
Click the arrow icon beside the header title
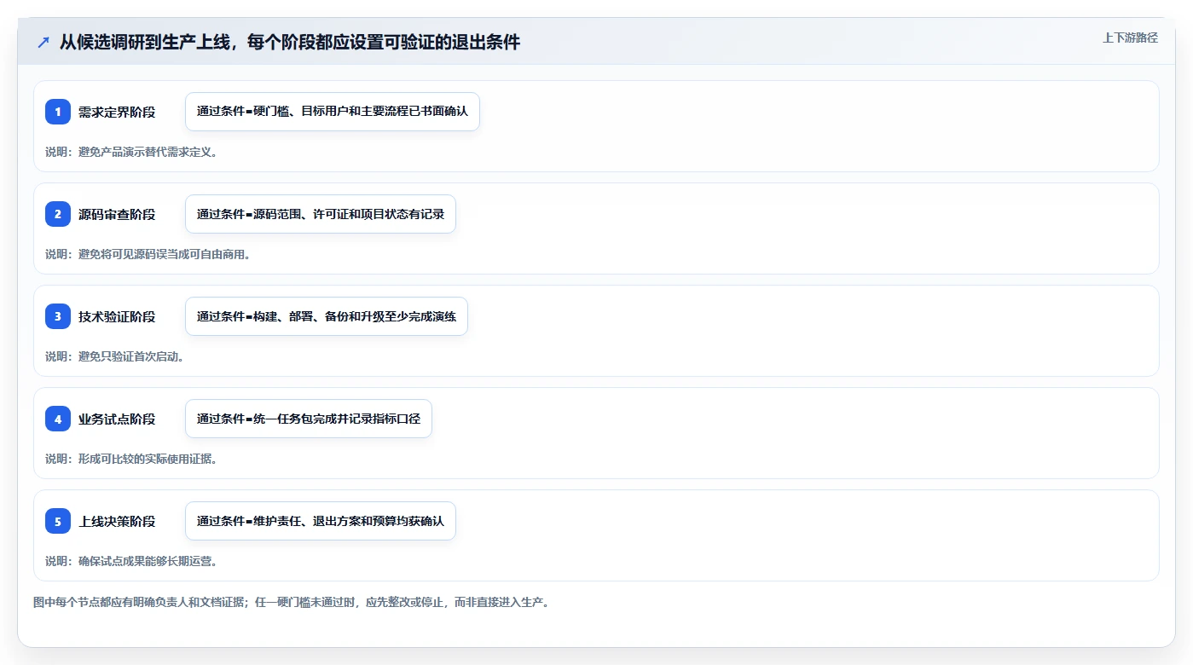pyautogui.click(x=43, y=43)
